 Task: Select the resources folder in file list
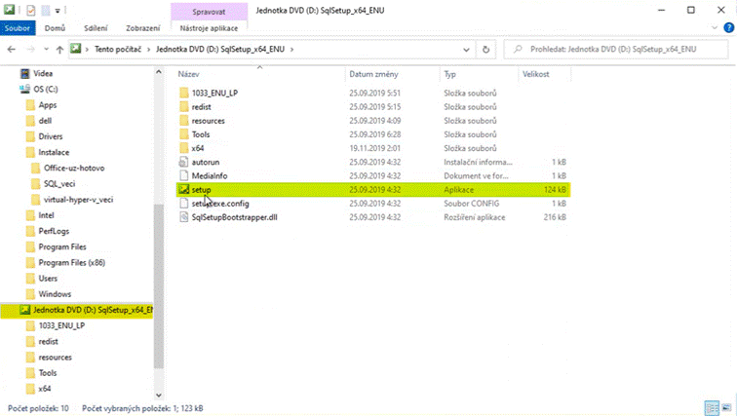point(209,121)
